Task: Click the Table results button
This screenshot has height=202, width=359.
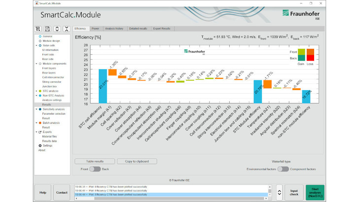Action: coord(95,161)
